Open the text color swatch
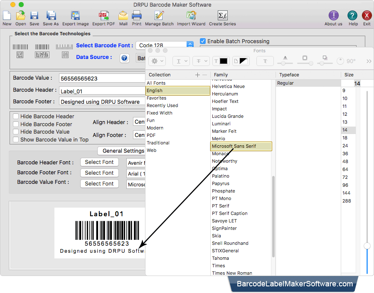The image size is (374, 293). 221,61
